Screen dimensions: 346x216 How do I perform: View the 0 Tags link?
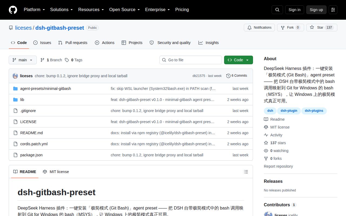[x=74, y=60]
